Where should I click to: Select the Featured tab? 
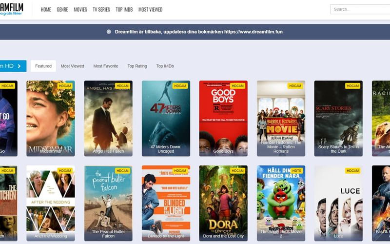click(x=43, y=66)
